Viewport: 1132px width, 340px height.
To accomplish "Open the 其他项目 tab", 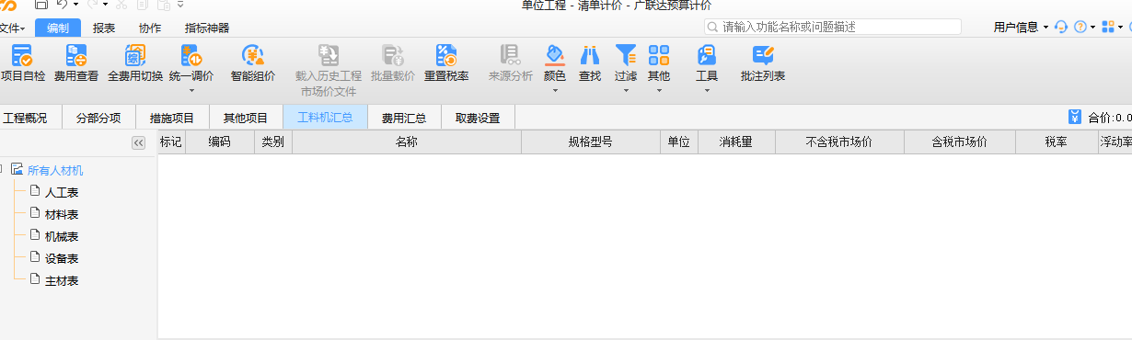I will click(x=246, y=118).
